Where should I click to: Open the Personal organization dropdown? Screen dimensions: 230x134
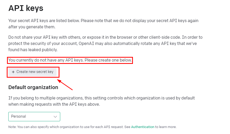click(34, 117)
